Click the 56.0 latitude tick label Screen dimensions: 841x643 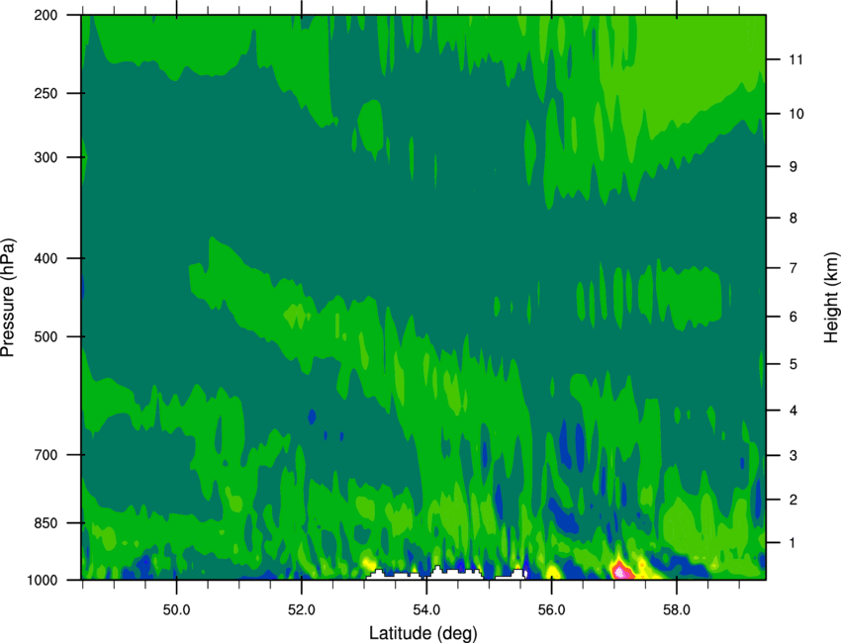pyautogui.click(x=551, y=610)
